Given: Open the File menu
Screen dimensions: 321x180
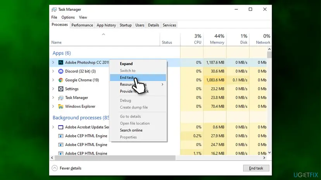Looking at the screenshot, I should tap(54, 17).
